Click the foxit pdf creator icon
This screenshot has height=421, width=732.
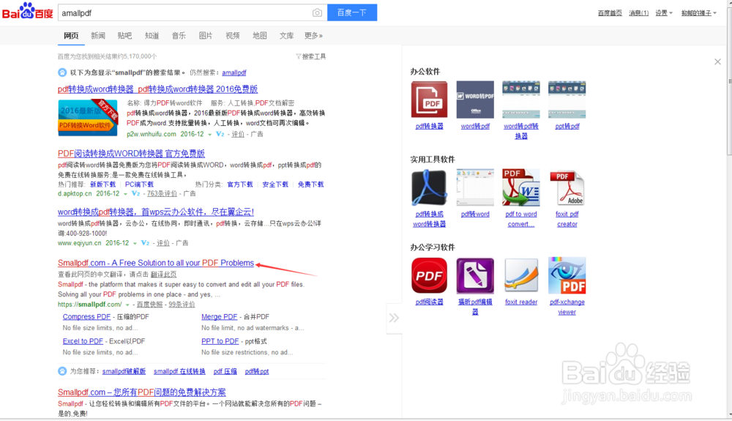[x=567, y=187]
